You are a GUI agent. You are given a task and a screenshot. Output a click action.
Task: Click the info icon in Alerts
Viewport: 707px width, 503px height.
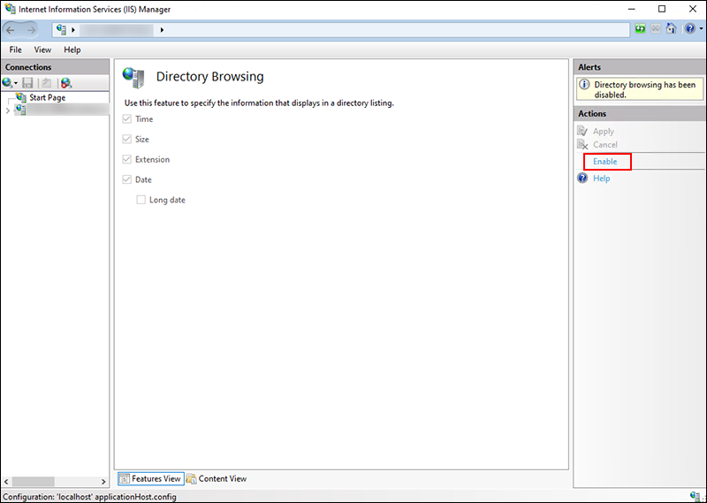(584, 84)
